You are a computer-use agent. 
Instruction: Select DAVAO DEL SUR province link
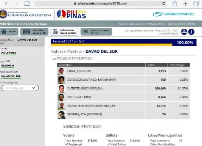click(11, 77)
